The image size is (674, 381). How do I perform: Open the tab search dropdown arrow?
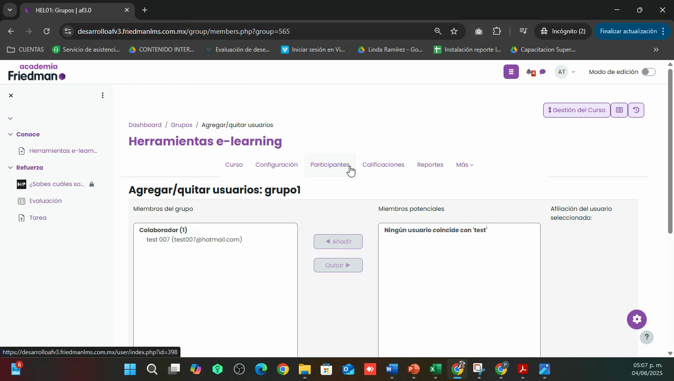[x=9, y=10]
